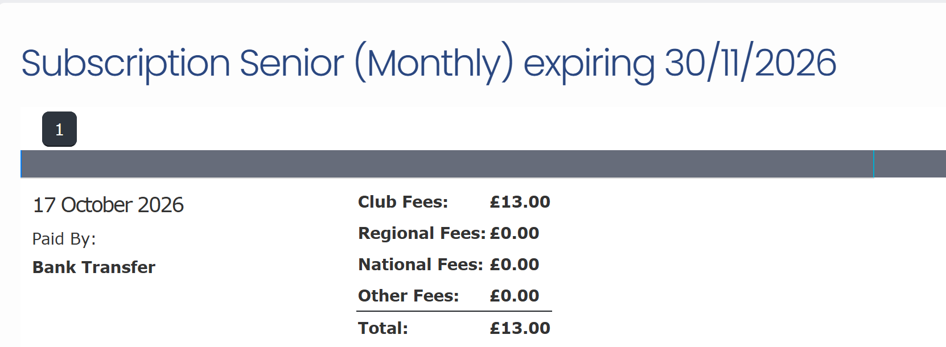Select the Other Fees £0.00 amount

pos(515,296)
